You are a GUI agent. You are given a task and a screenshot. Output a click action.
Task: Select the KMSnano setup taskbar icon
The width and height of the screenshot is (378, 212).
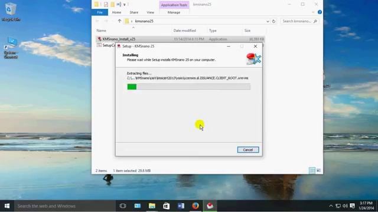pyautogui.click(x=210, y=206)
